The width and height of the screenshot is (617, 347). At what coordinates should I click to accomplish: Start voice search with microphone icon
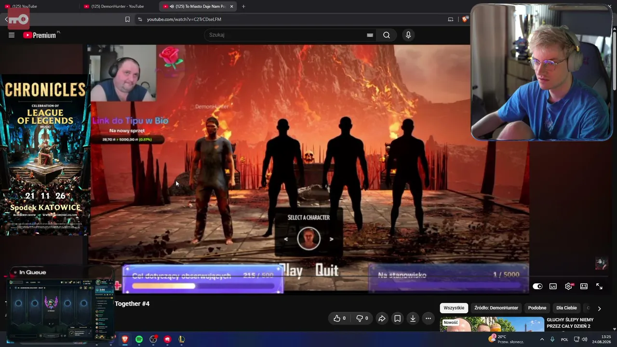408,35
